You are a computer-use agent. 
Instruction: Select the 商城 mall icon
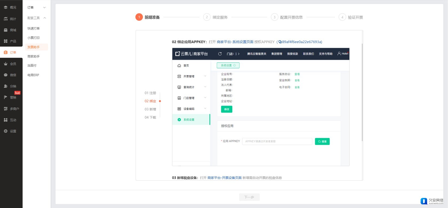coord(6,30)
